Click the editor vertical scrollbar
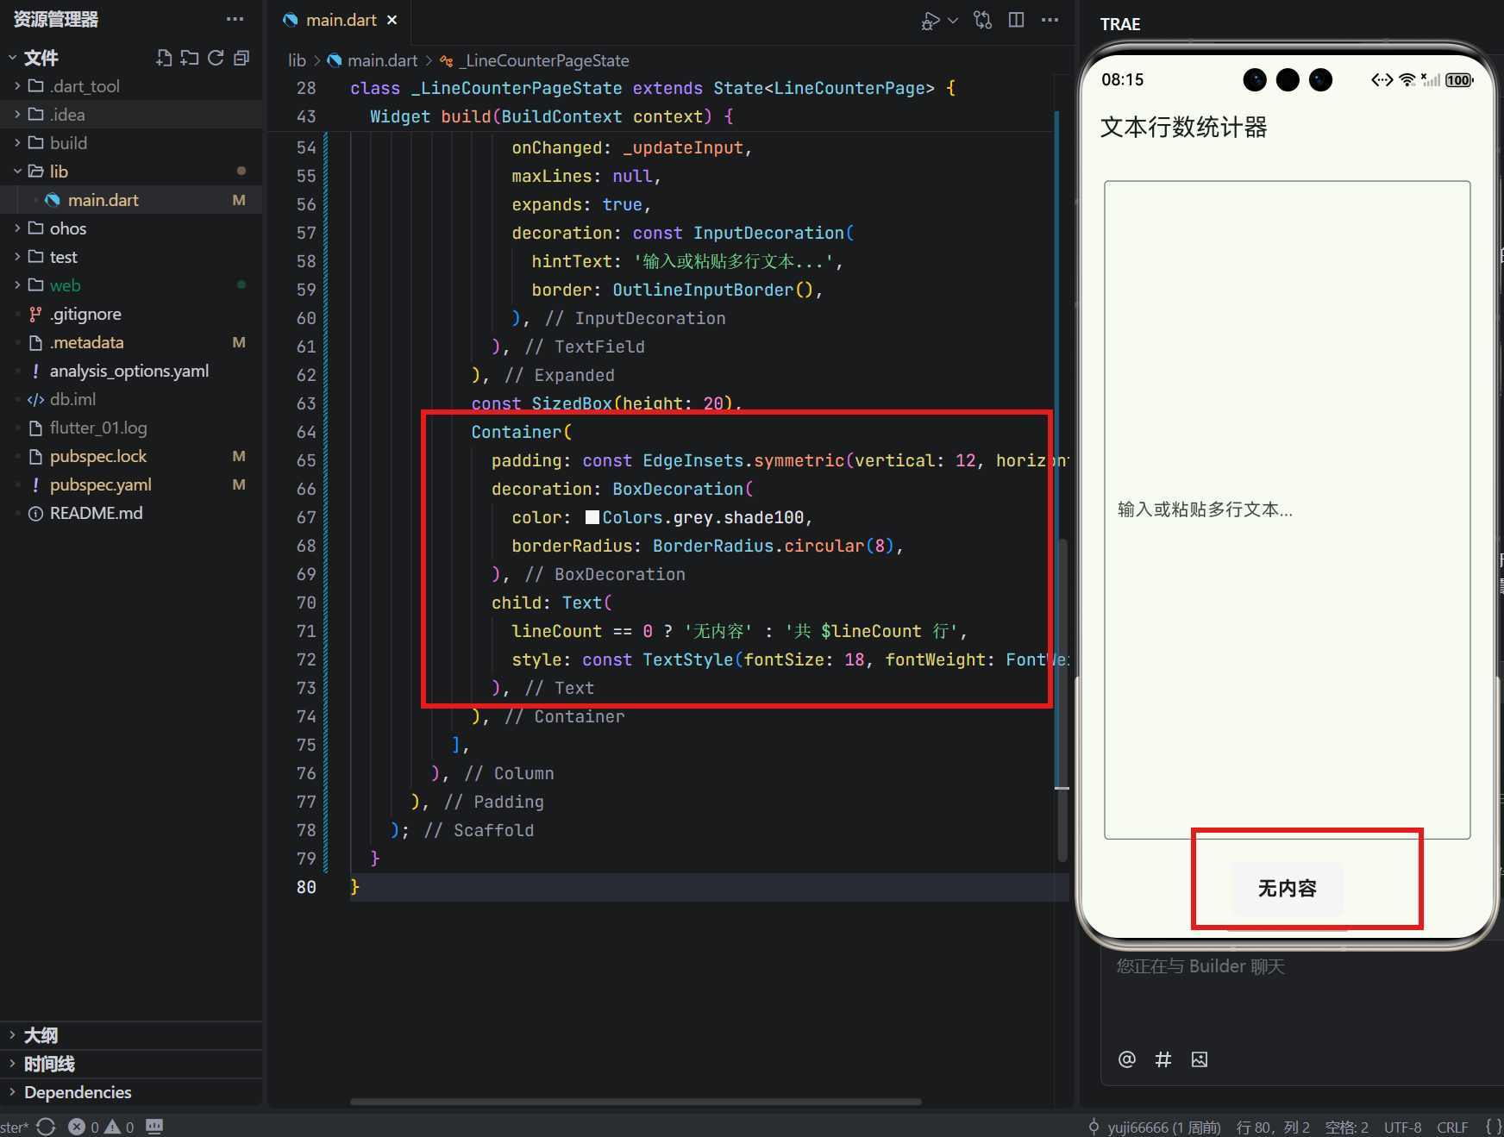 [1062, 698]
